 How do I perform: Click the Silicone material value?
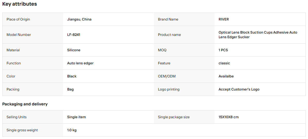(x=74, y=50)
